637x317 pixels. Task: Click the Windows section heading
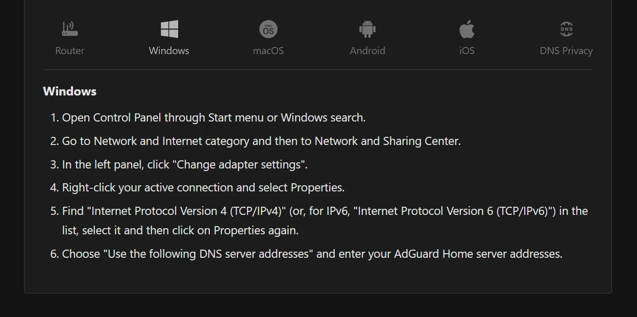click(x=69, y=91)
